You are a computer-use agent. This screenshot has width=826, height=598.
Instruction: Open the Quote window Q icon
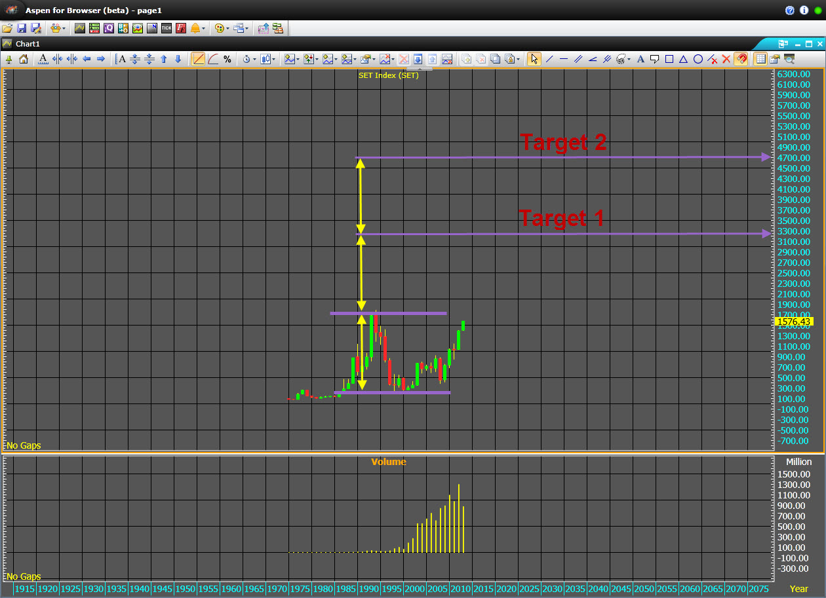click(x=109, y=28)
